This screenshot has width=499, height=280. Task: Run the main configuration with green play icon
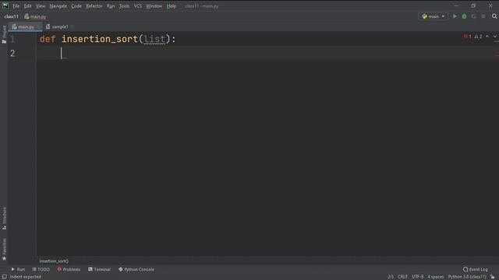pyautogui.click(x=455, y=16)
